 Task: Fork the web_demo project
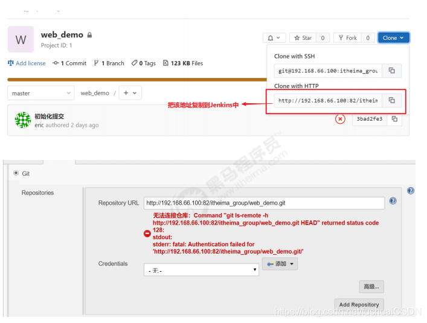pyautogui.click(x=347, y=38)
